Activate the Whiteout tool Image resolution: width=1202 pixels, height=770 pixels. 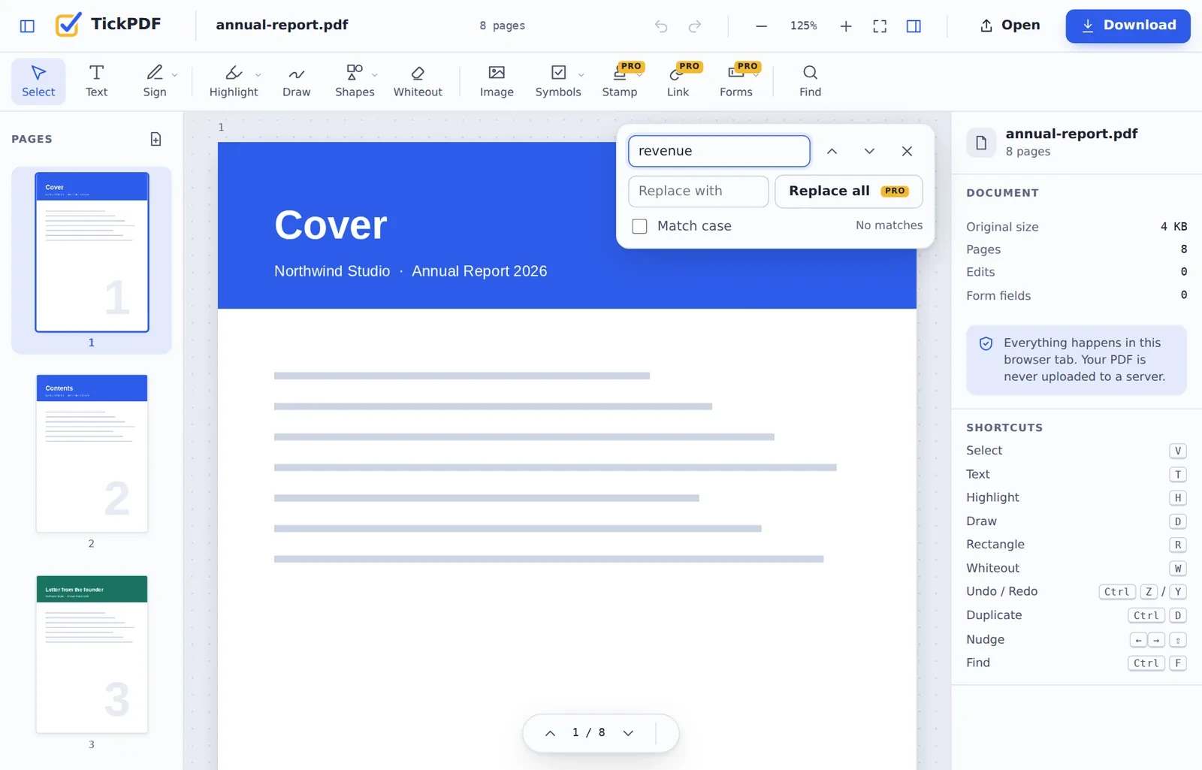click(418, 81)
